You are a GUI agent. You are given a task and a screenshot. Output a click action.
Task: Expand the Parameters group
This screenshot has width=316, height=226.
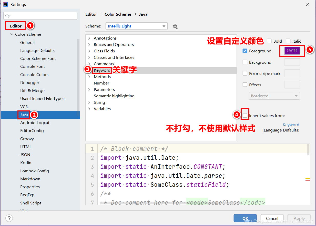pyautogui.click(x=89, y=89)
